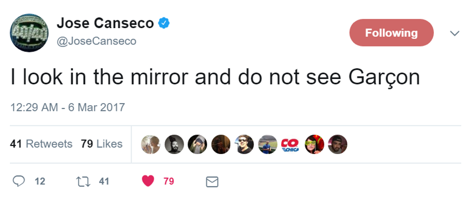476x202 pixels.
Task: Open direct message envelope icon
Action: tap(212, 182)
